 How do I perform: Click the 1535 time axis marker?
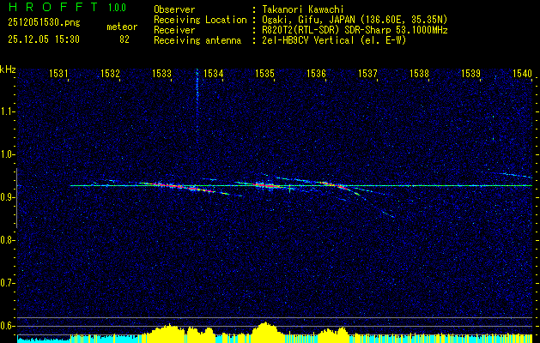(x=264, y=73)
